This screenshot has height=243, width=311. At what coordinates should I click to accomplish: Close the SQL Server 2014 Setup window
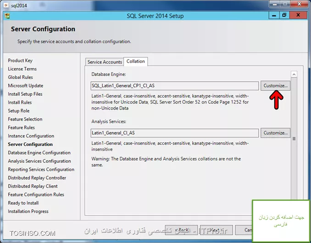click(298, 15)
